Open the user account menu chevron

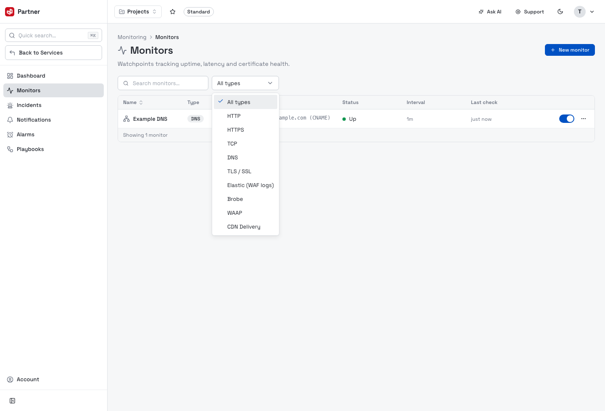coord(592,12)
